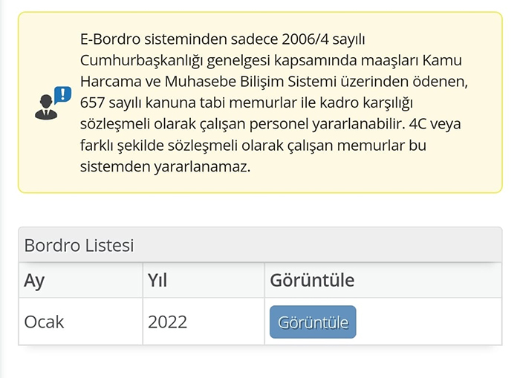Click the E-Bordro information notice text
The image size is (520, 378).
pos(274,102)
